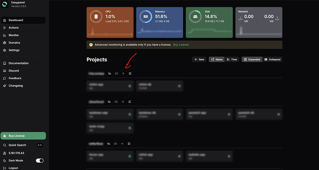Open the folder icon in the first project row

click(x=110, y=74)
